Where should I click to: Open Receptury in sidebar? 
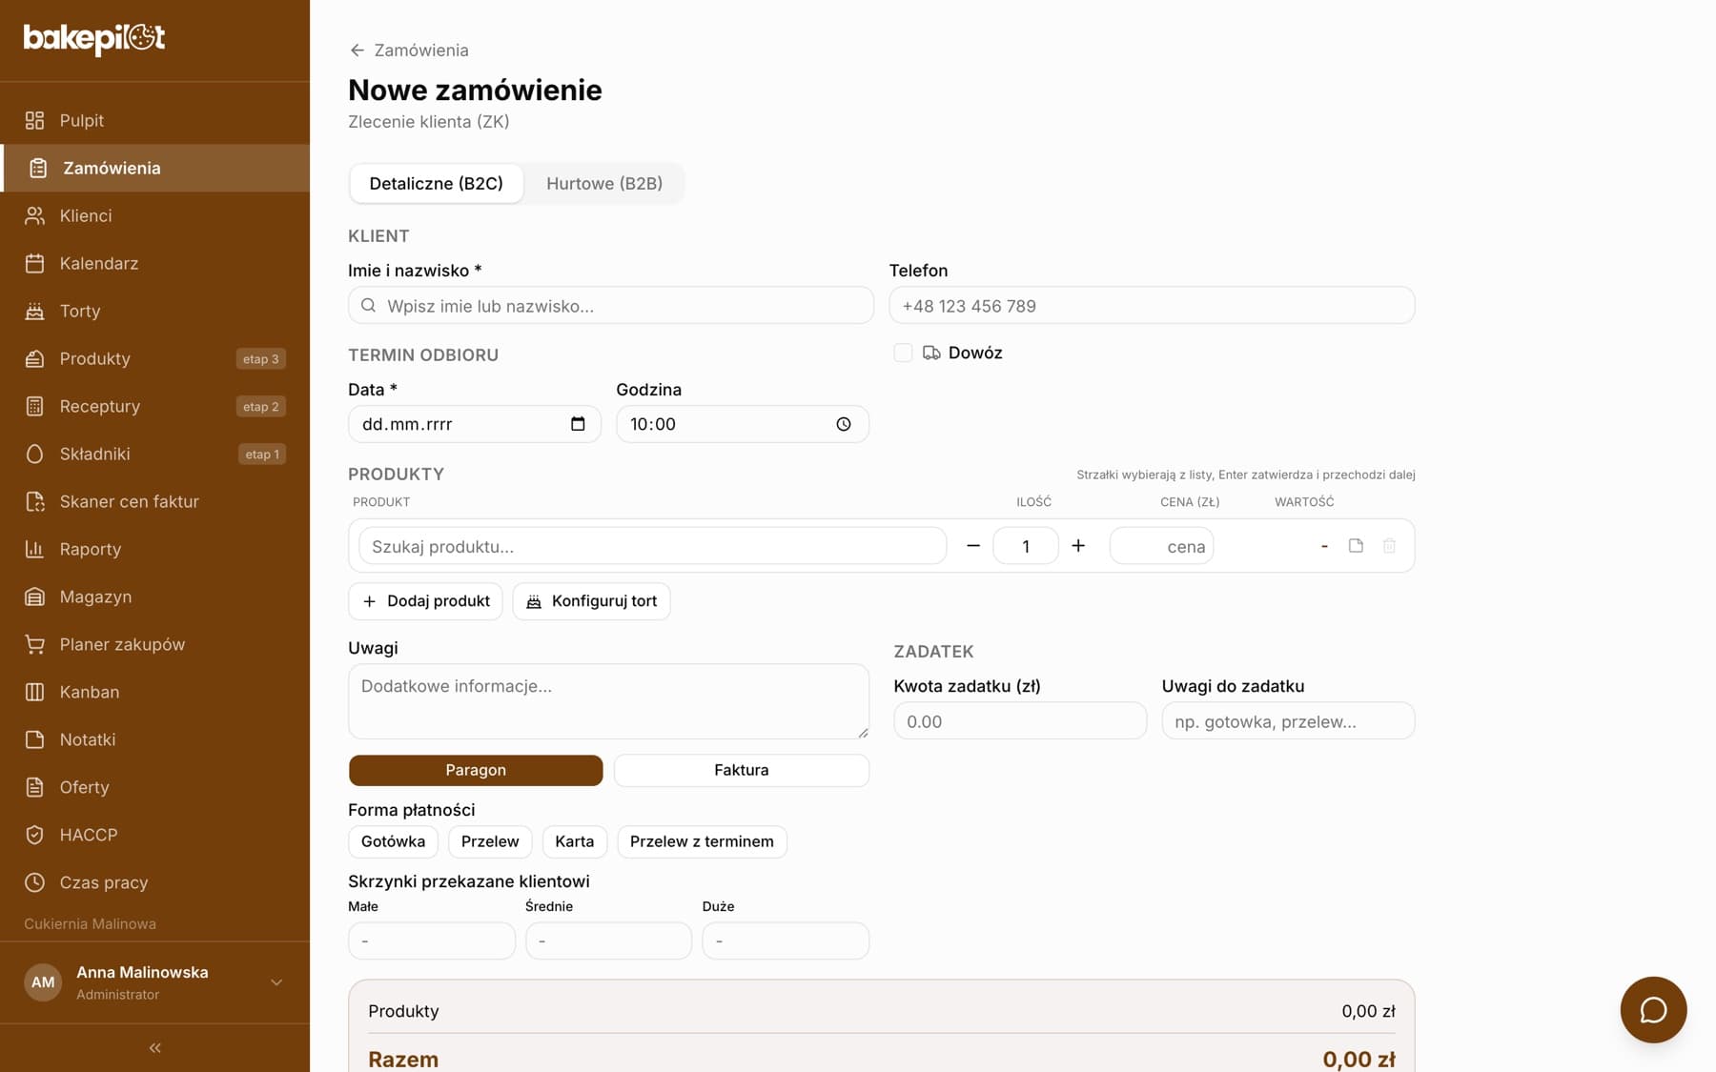coord(155,406)
